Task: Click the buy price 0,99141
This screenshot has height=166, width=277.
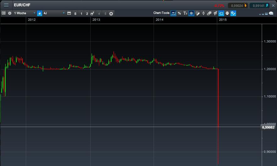Action: click(260, 6)
